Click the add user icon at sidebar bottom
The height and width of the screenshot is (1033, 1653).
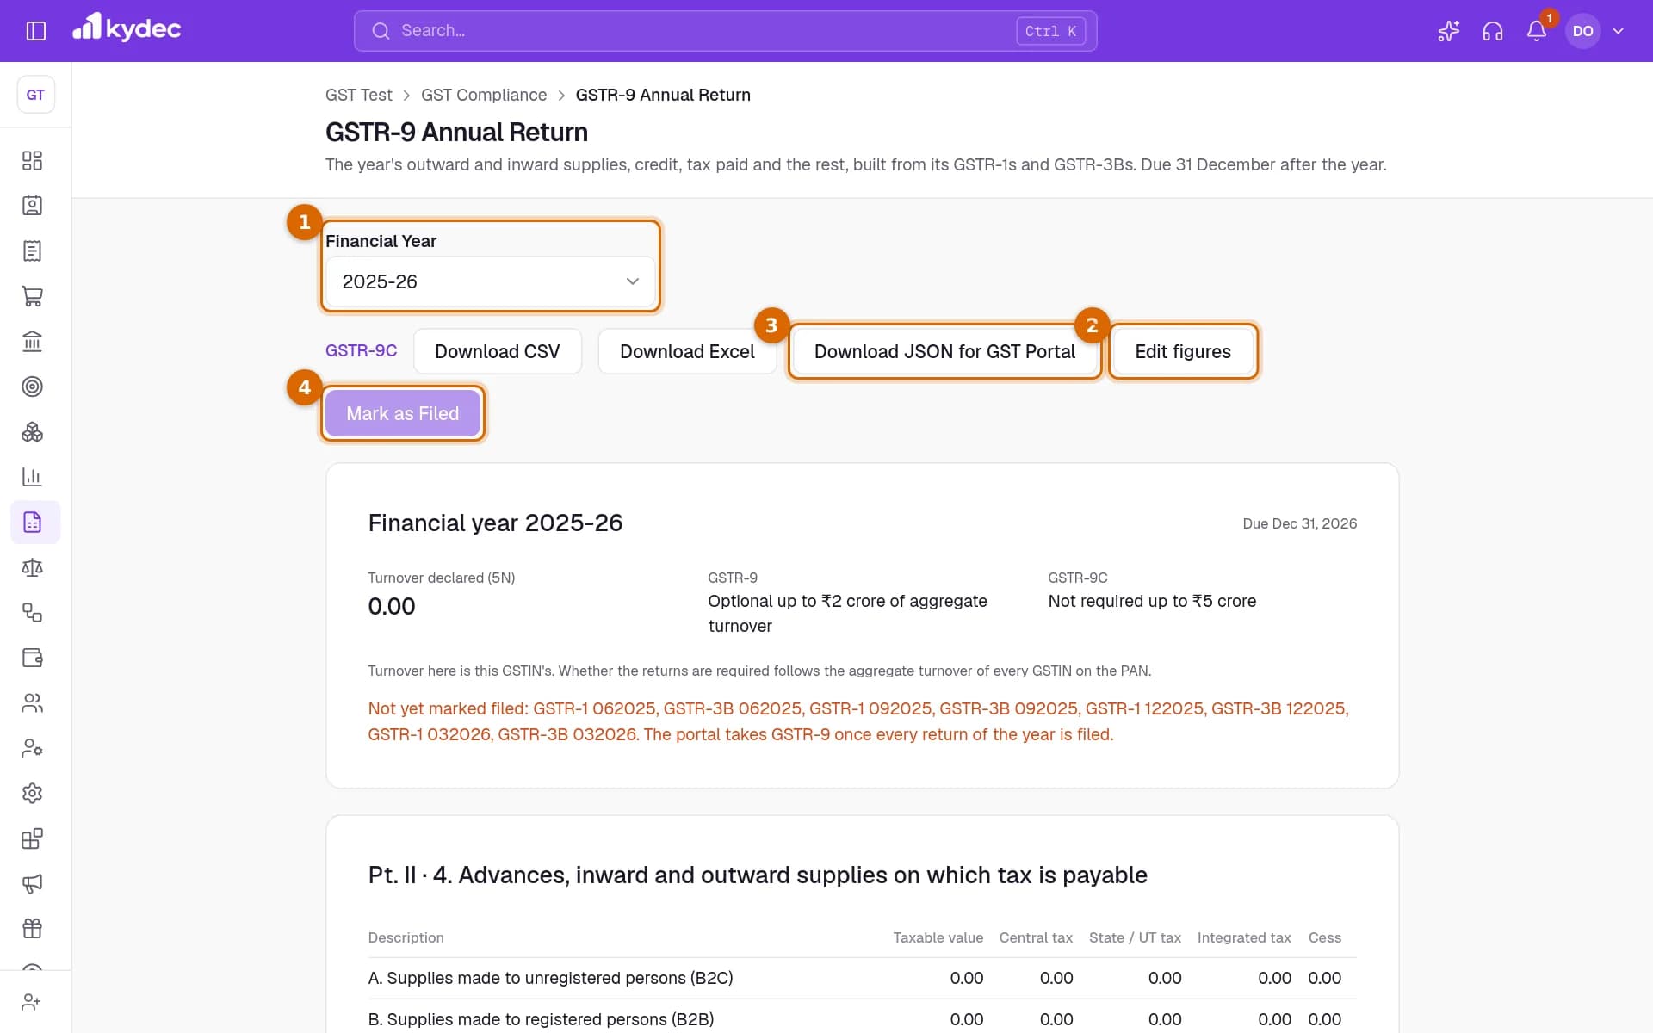pos(32,1002)
